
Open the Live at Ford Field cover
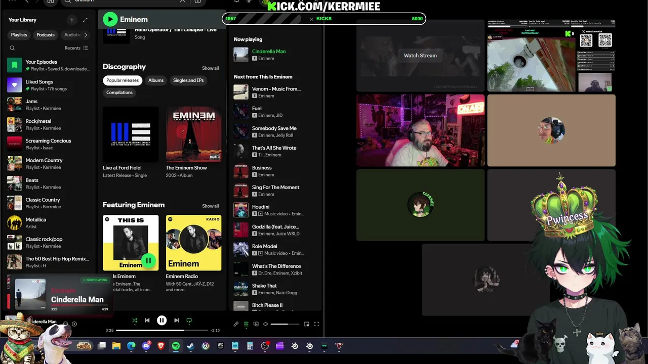click(x=131, y=134)
